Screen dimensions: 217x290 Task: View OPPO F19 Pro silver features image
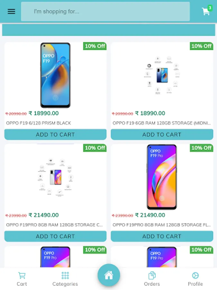click(x=55, y=177)
